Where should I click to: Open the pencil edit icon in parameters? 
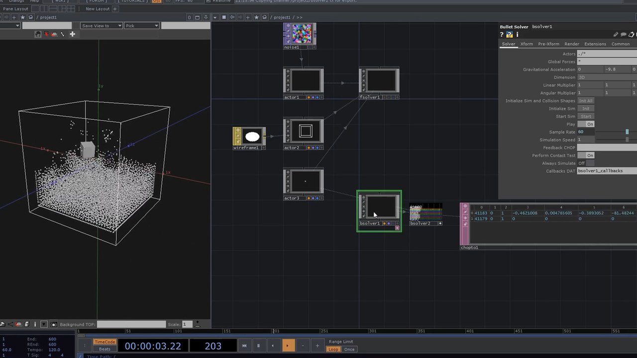[616, 35]
